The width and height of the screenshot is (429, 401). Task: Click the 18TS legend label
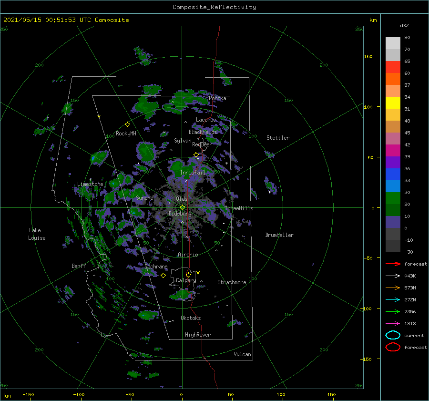(x=410, y=324)
